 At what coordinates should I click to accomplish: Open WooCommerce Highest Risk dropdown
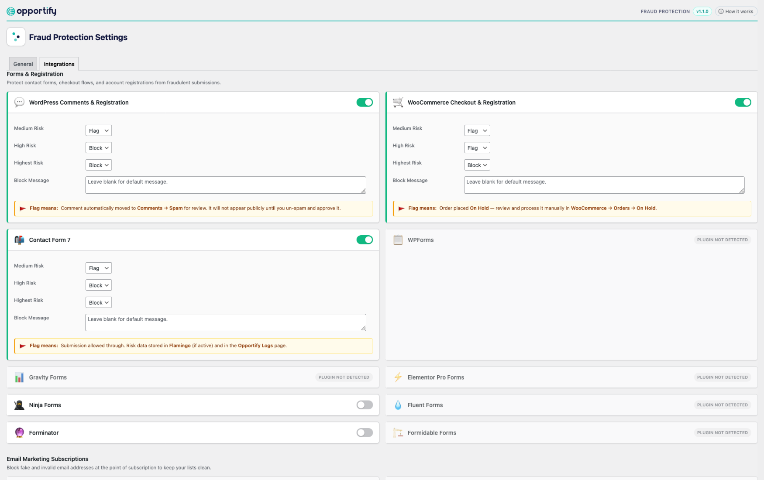click(x=477, y=165)
